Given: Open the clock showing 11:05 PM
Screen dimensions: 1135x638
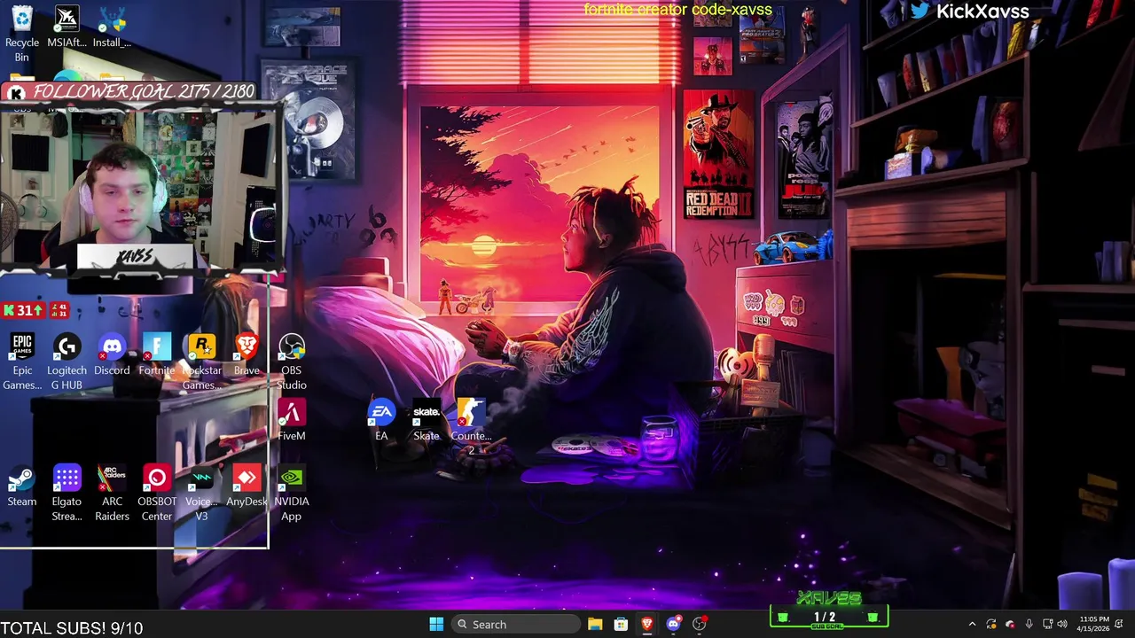Looking at the screenshot, I should pos(1093,624).
